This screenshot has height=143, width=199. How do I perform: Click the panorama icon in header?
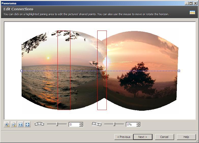point(192,12)
